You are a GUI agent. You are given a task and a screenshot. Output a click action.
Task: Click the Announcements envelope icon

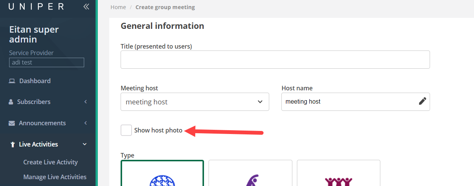tap(12, 123)
